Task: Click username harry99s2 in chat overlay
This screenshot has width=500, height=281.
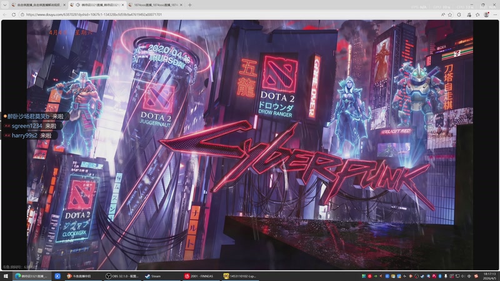Action: point(24,136)
